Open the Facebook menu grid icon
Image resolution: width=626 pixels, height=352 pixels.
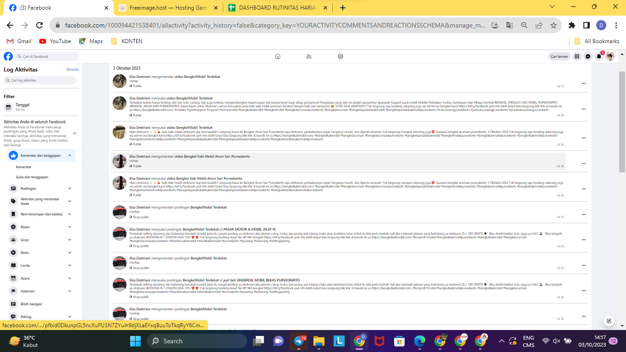pyautogui.click(x=577, y=56)
